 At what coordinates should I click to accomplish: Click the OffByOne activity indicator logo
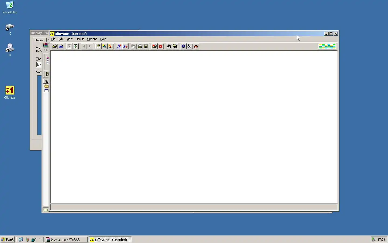(x=327, y=46)
